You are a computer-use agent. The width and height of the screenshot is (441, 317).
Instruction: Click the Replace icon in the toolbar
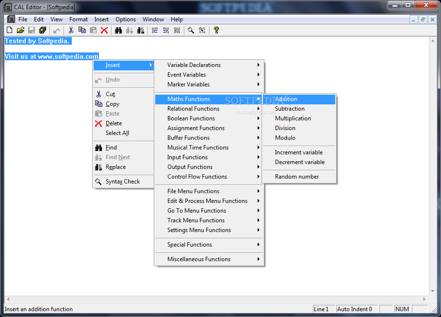point(141,30)
